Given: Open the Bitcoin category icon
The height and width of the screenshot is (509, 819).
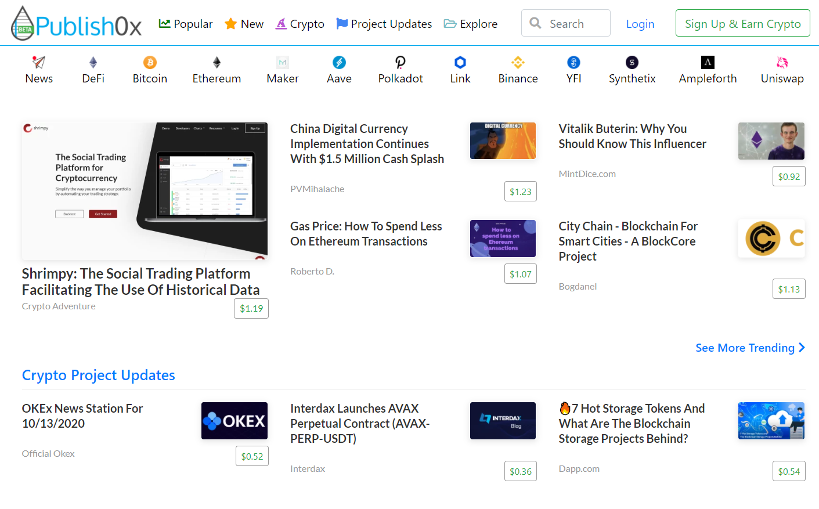Looking at the screenshot, I should [x=150, y=63].
